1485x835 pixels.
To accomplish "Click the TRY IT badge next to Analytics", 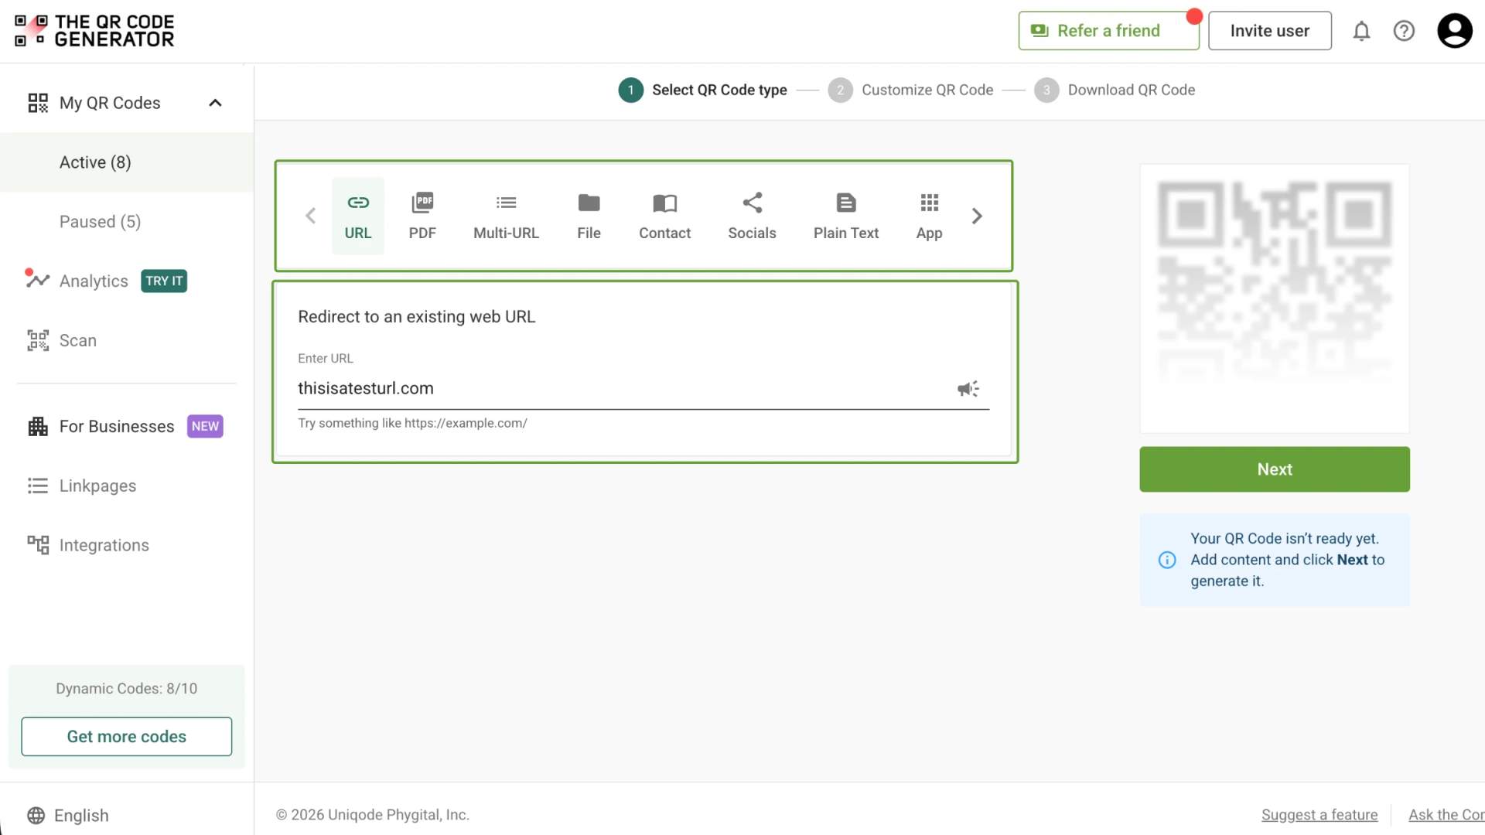I will click(164, 281).
